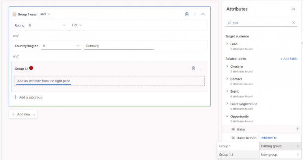Collapse the Attributes pane icon
Screen dimensions: 303x160
293,9
